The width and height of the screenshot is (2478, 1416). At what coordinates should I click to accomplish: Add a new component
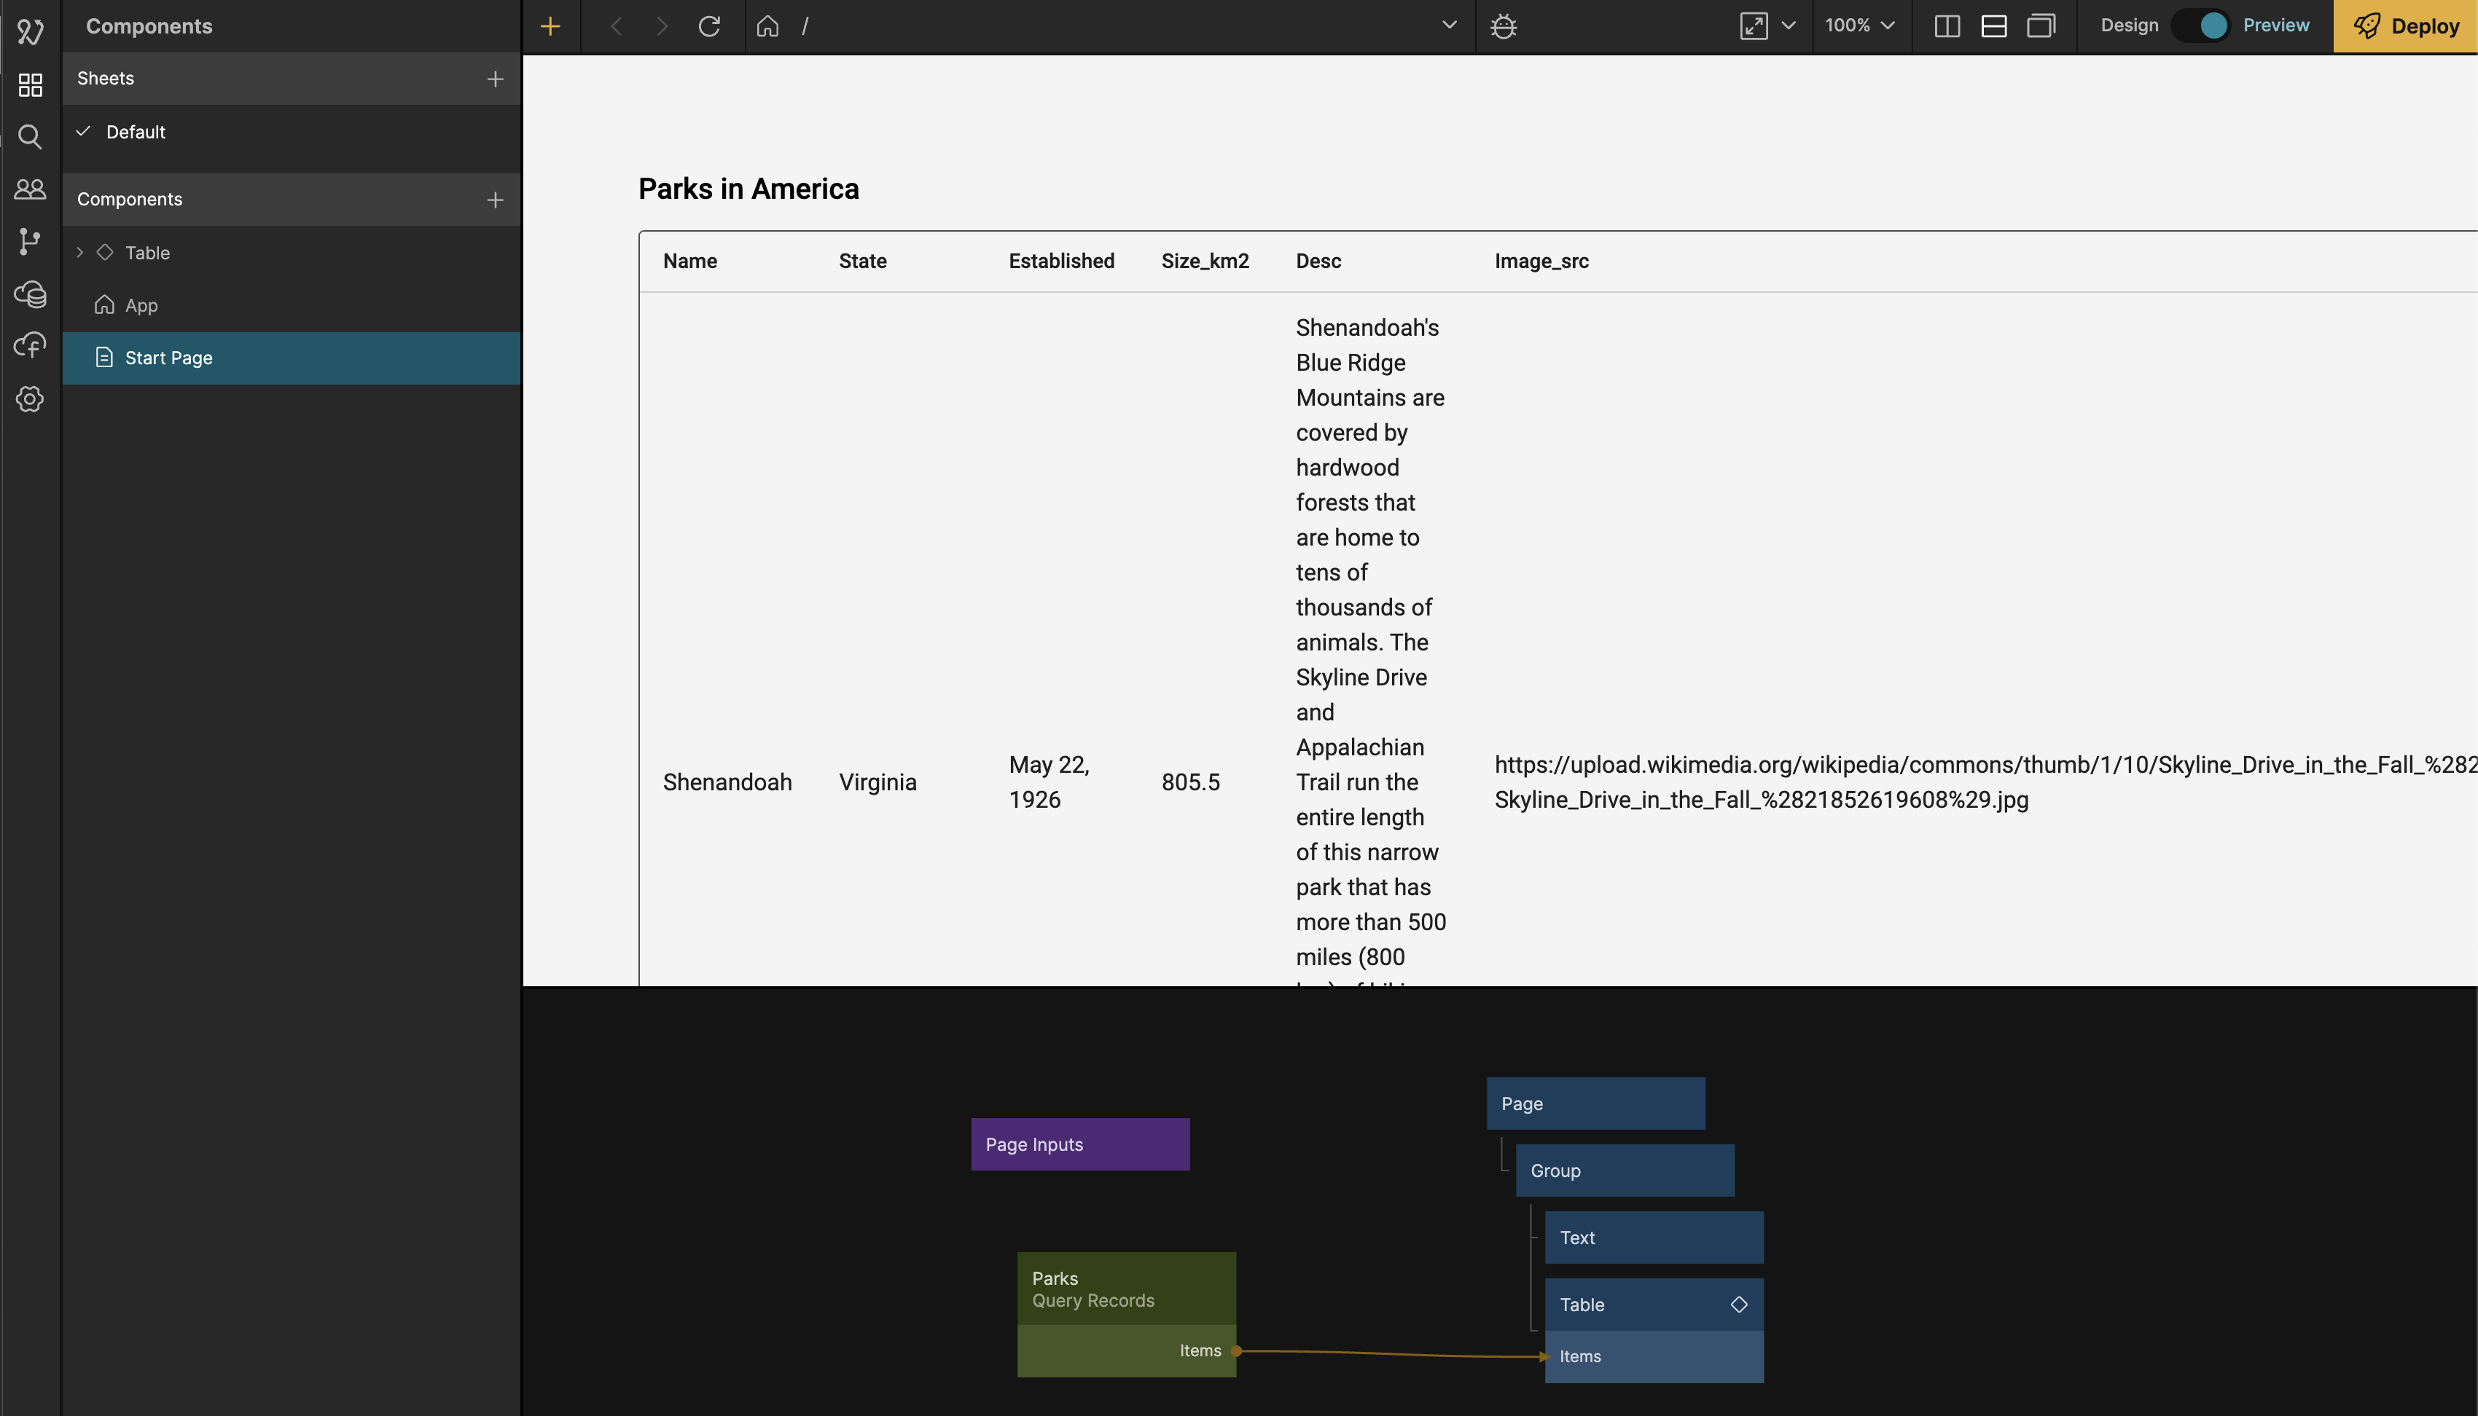(x=495, y=200)
